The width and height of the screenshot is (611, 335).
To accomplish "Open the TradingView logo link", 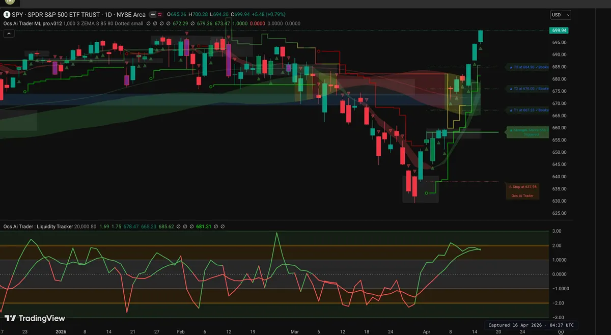I will pyautogui.click(x=35, y=318).
